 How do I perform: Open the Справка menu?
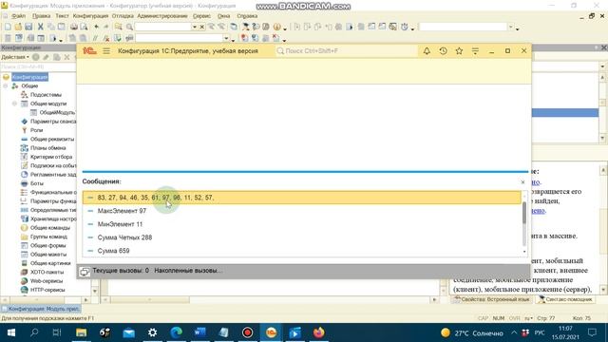[x=247, y=16]
